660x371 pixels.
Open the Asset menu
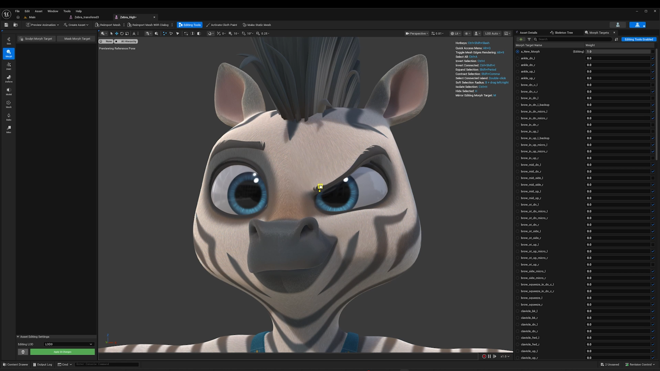coord(38,11)
